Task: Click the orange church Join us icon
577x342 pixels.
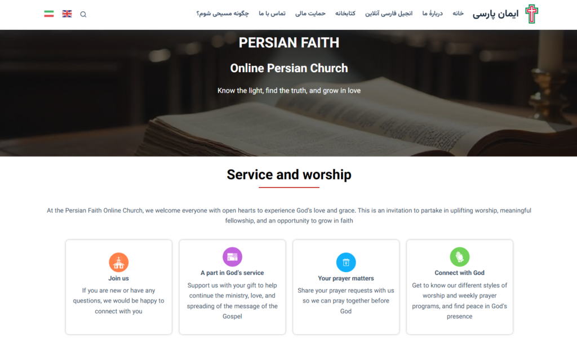Action: pyautogui.click(x=118, y=262)
